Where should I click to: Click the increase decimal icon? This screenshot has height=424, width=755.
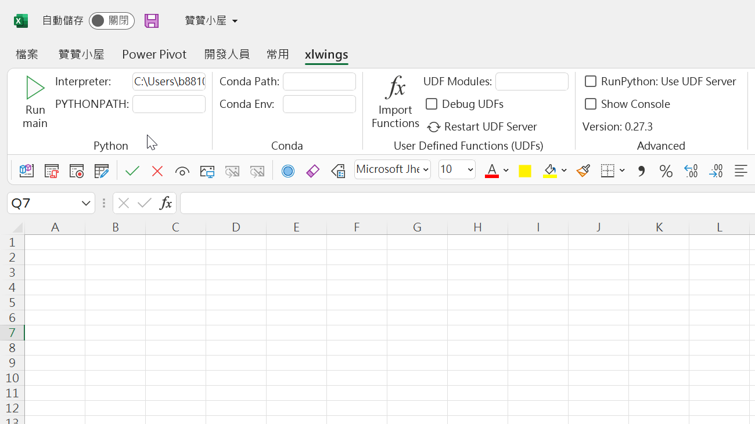691,171
